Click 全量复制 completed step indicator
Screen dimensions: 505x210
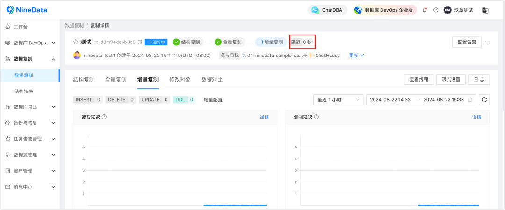229,42
